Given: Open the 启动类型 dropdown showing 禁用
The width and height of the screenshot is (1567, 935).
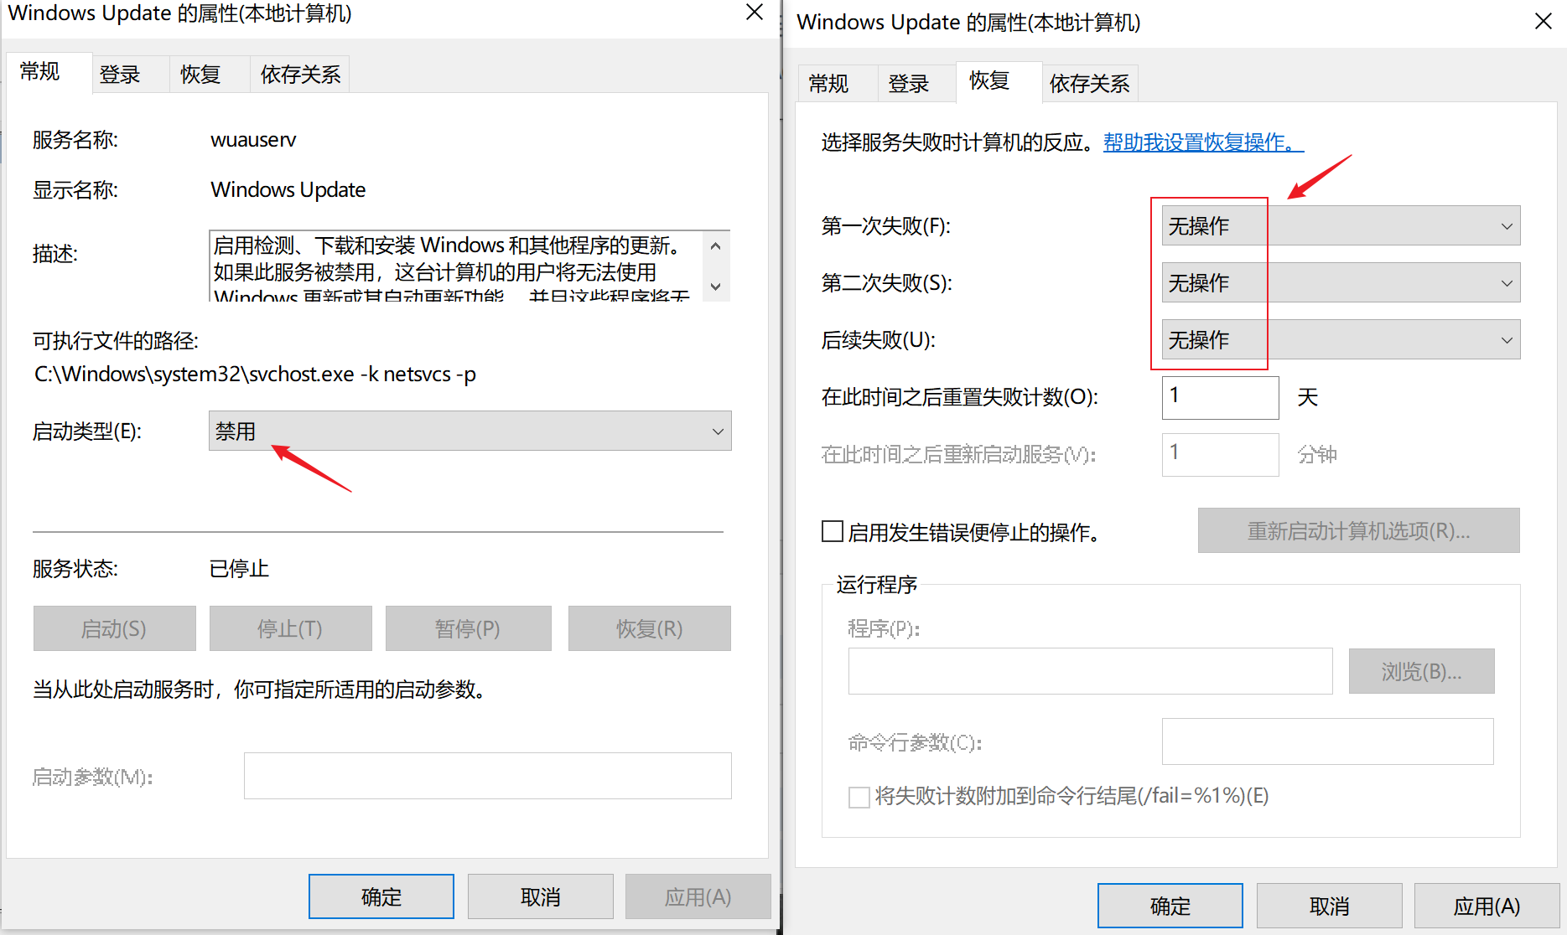Looking at the screenshot, I should click(470, 431).
